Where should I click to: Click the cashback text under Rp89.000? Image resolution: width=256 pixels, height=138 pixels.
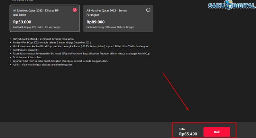110,27
